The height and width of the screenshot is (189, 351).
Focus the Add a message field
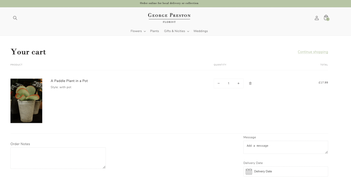pos(286,147)
